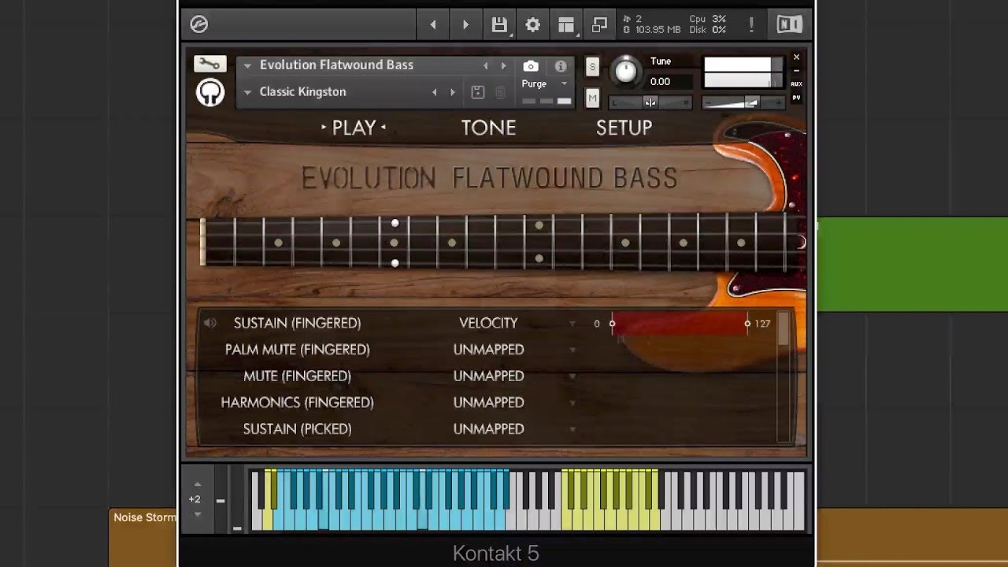1008x567 pixels.
Task: Click the Kontakt logo icon in header
Action: point(199,24)
